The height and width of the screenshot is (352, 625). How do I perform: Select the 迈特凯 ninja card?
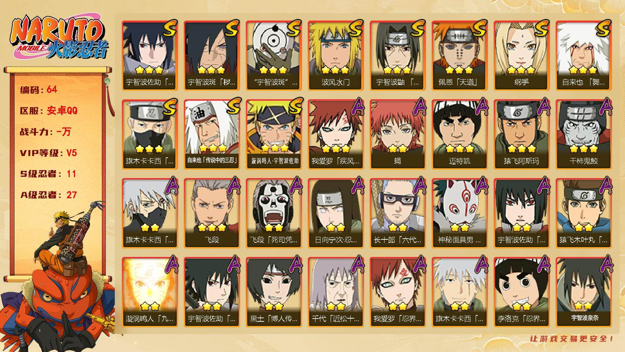coord(460,134)
